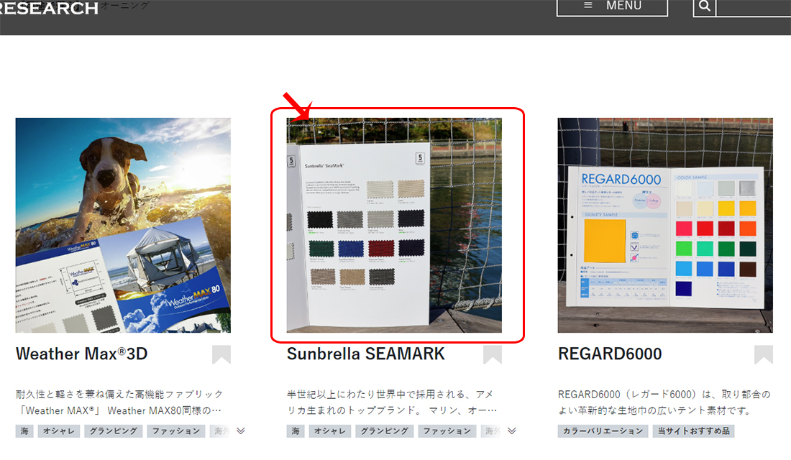Select グランピング tag under Weather Max 3D
Image resolution: width=791 pixels, height=460 pixels.
[113, 431]
